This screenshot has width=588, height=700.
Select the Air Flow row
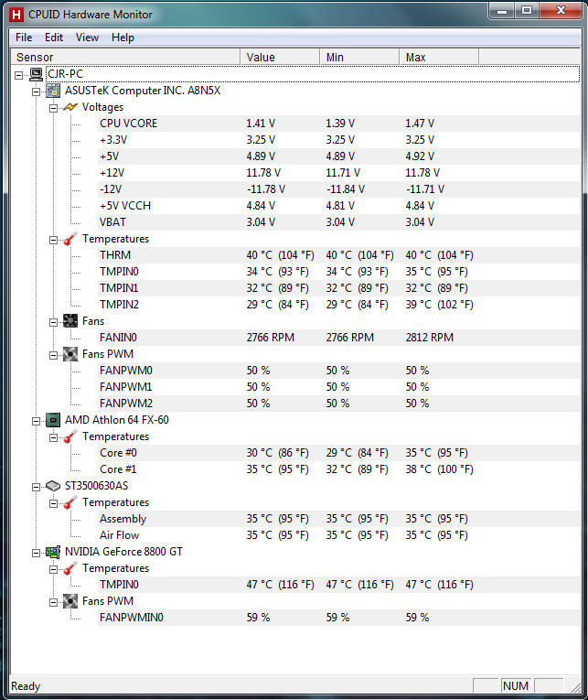click(x=338, y=535)
